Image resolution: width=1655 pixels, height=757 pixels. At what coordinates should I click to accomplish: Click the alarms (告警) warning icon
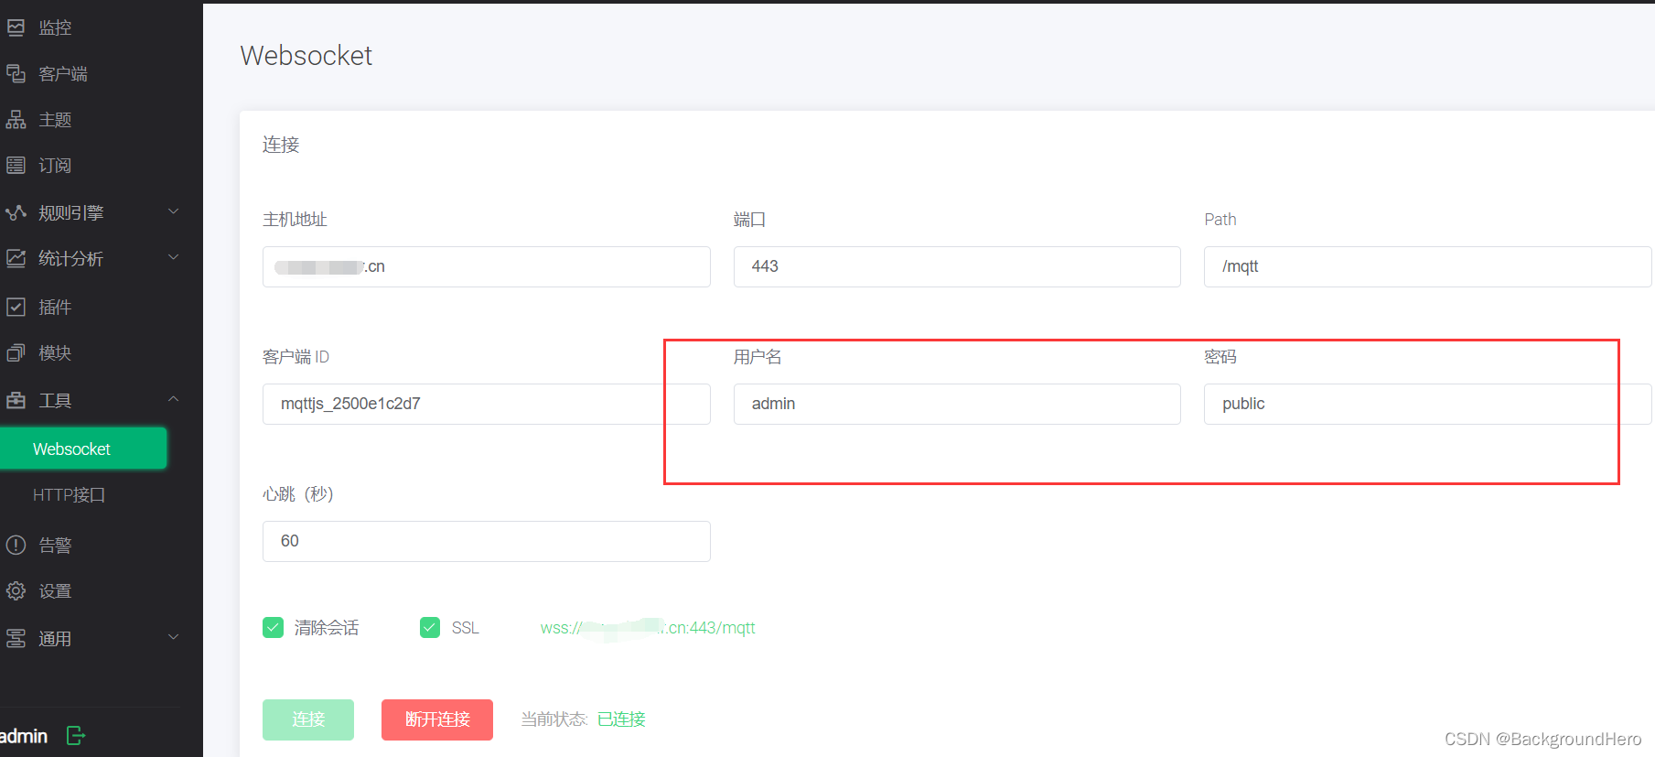16,545
